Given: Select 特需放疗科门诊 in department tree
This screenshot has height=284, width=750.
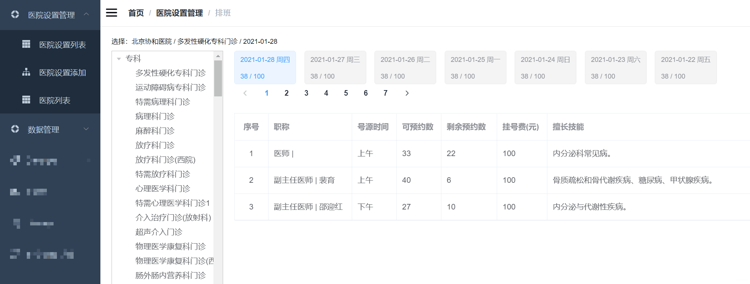Looking at the screenshot, I should pyautogui.click(x=162, y=174).
